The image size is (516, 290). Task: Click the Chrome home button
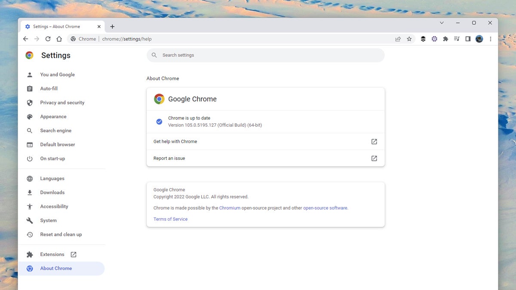[59, 39]
